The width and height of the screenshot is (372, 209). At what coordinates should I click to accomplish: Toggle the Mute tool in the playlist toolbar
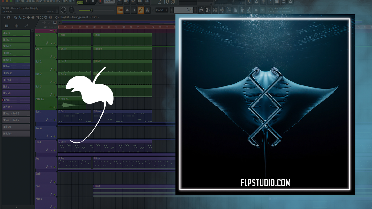tap(29, 17)
